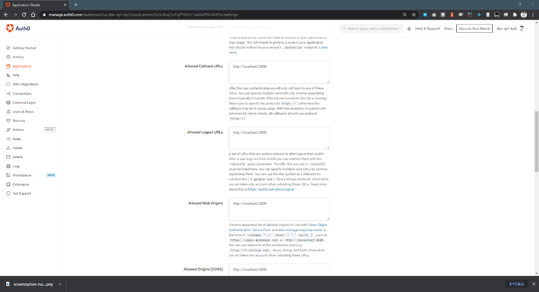Click the Logs book icon
The width and height of the screenshot is (539, 292).
tap(9, 166)
